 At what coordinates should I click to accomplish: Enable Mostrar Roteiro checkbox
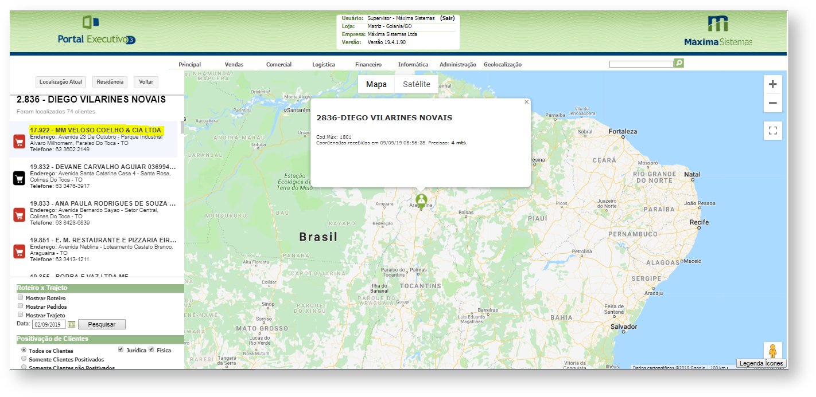[21, 298]
